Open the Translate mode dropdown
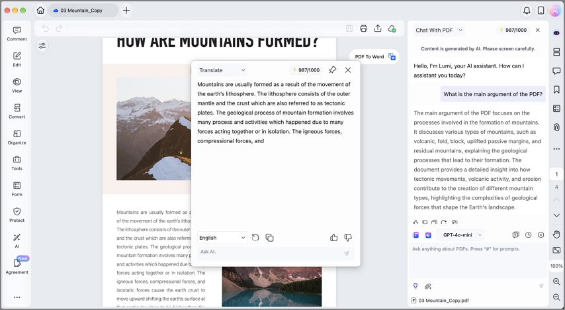Screen dimensions: 565x310 (222, 70)
